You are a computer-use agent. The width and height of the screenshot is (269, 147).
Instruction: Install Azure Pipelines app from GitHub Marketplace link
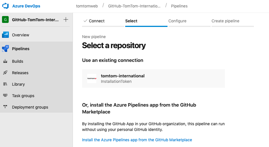click(137, 140)
